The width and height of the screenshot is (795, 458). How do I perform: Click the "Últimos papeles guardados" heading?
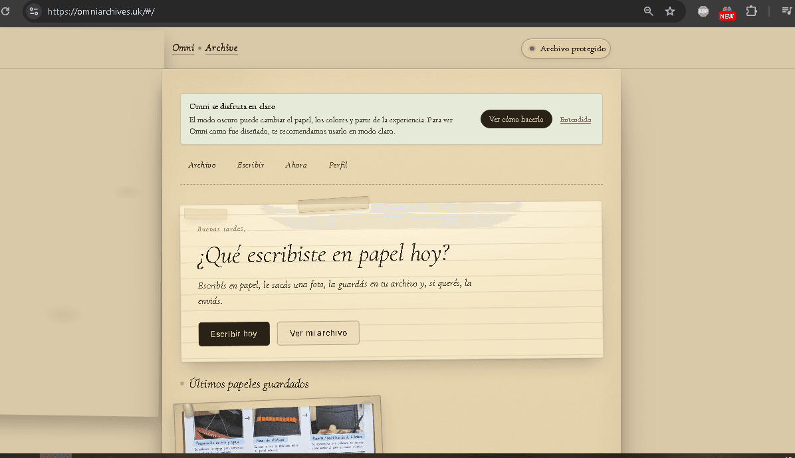pos(249,384)
